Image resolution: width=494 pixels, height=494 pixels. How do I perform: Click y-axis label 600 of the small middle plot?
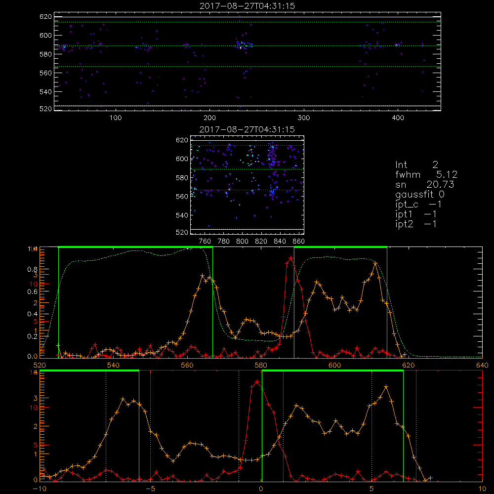[x=182, y=159]
